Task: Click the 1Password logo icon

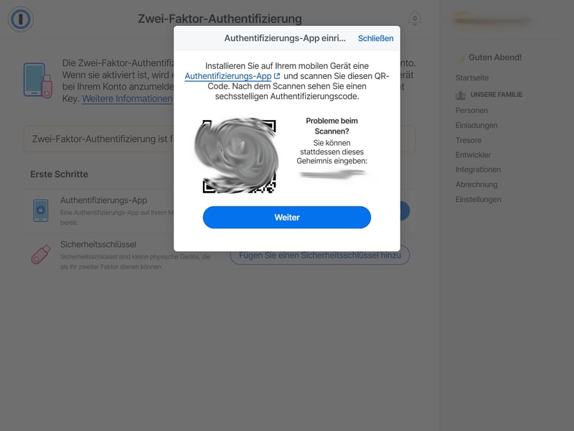Action: click(21, 19)
